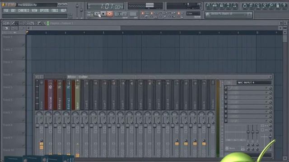
Task: Click the bar 5 marker in timeline
Action: pos(103,33)
